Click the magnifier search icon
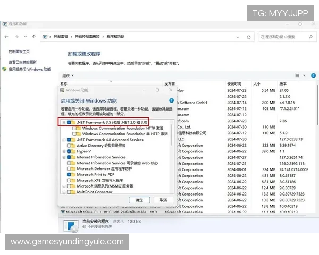 (x=310, y=37)
